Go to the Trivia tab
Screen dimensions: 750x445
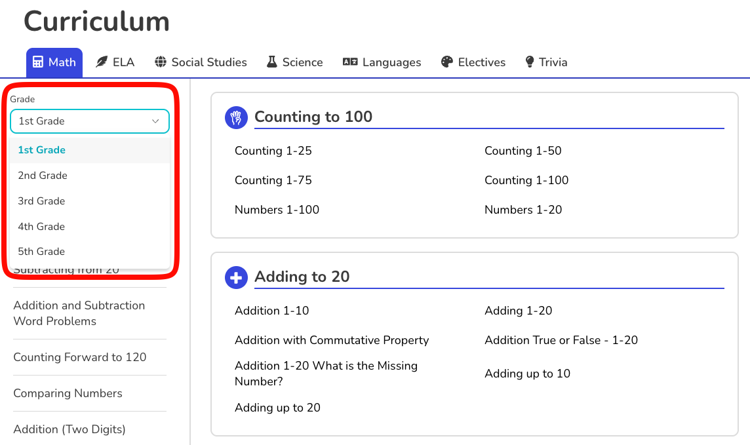[x=546, y=63]
